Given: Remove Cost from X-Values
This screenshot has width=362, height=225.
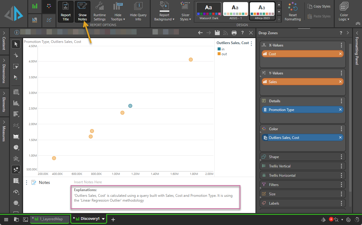Looking at the screenshot, I should (340, 54).
